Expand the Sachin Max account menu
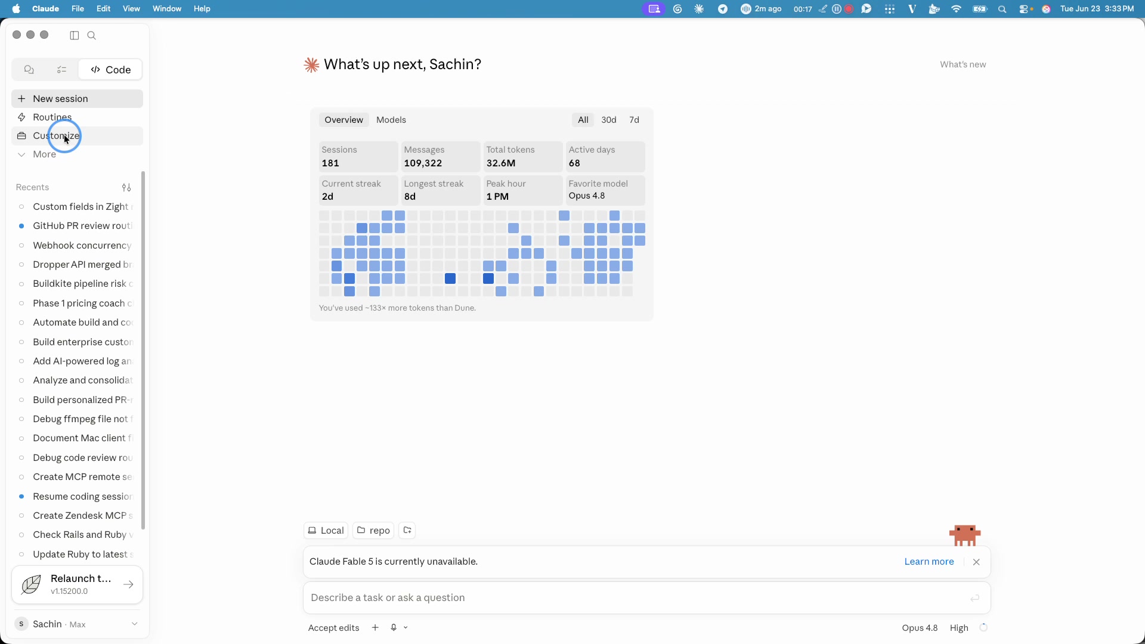The height and width of the screenshot is (644, 1145). pos(77,624)
